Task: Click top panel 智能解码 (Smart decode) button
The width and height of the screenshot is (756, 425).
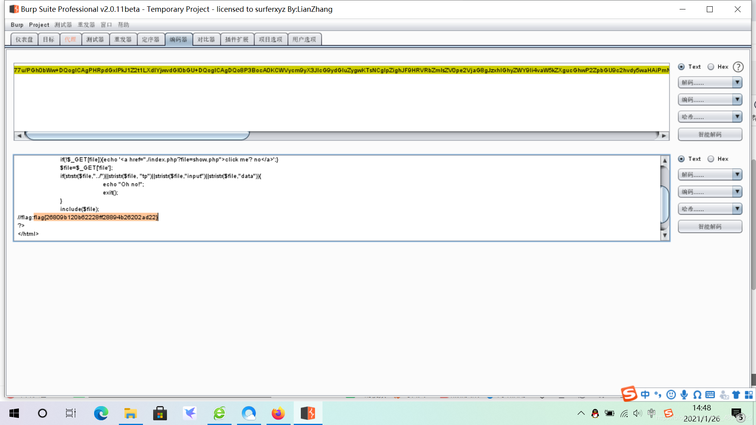Action: (710, 135)
